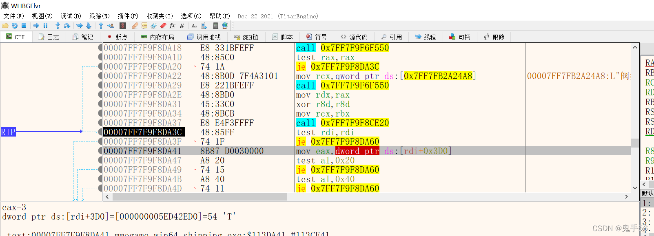Open the 插件(P) menu

(128, 16)
